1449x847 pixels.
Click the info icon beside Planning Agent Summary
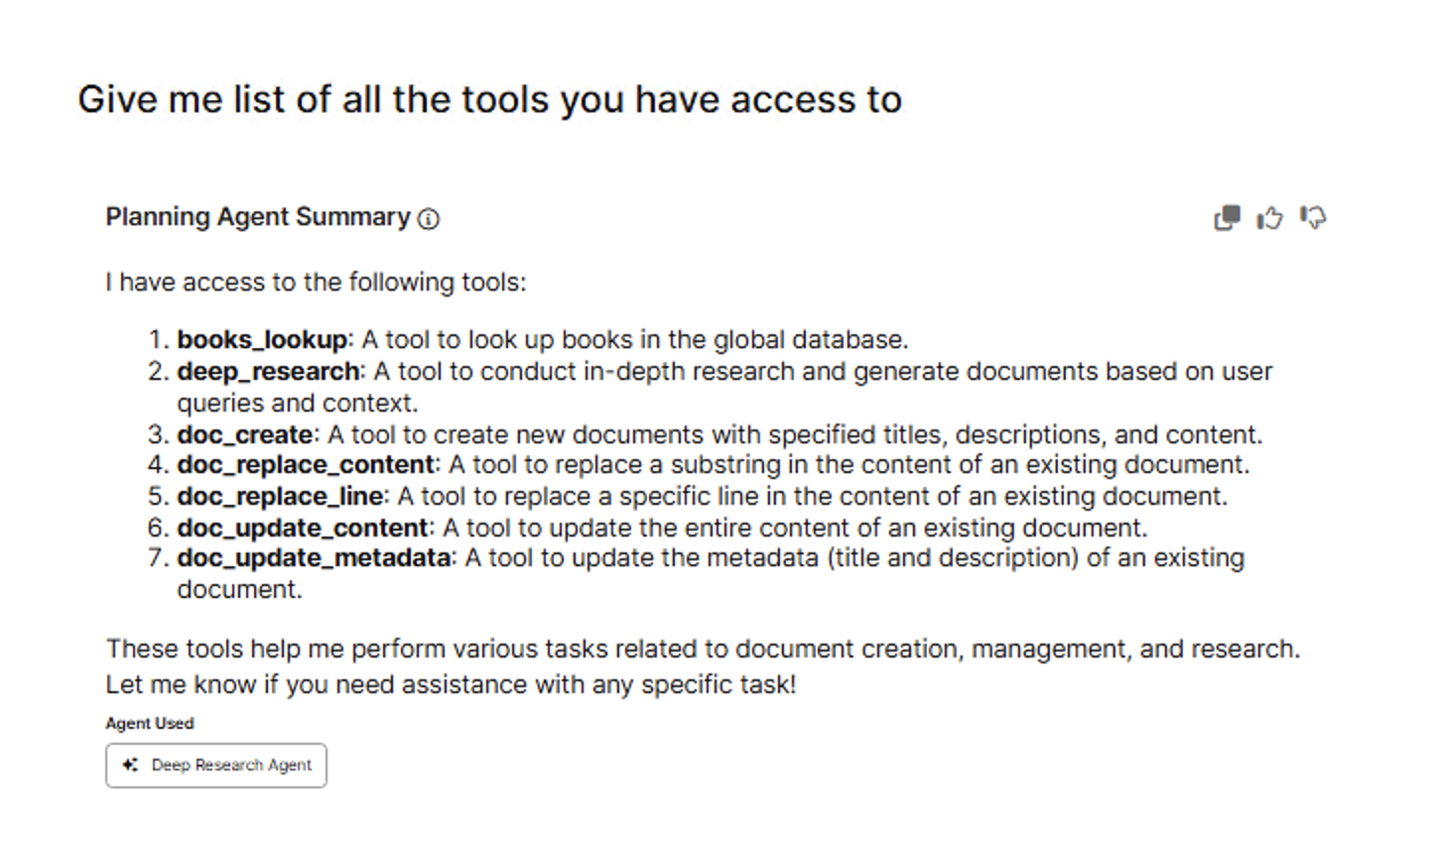pos(429,219)
